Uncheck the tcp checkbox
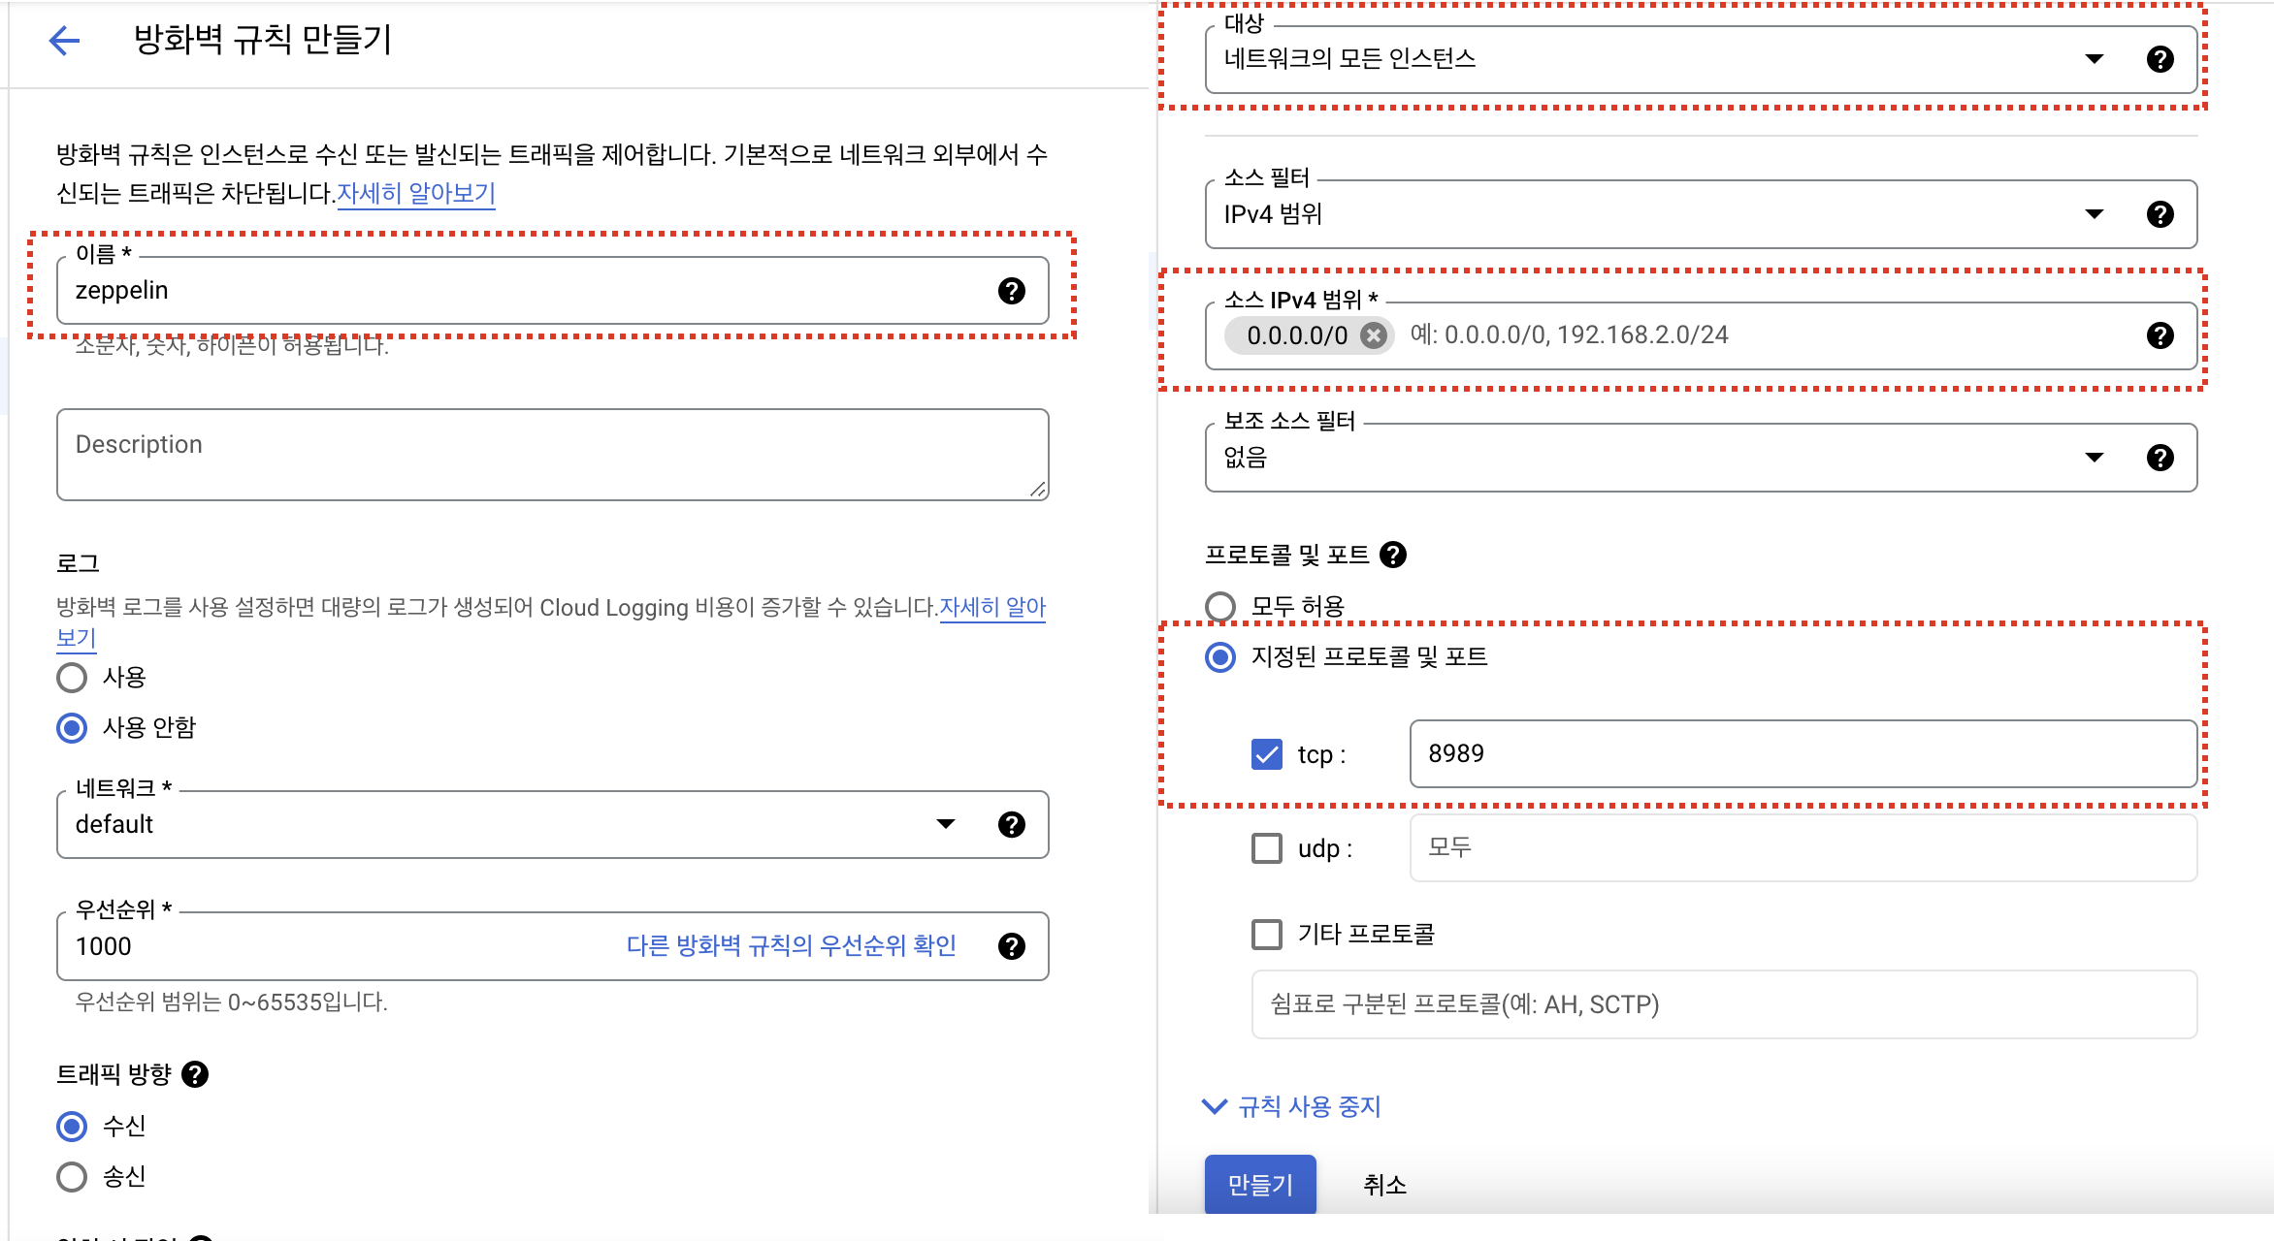 pyautogui.click(x=1267, y=754)
